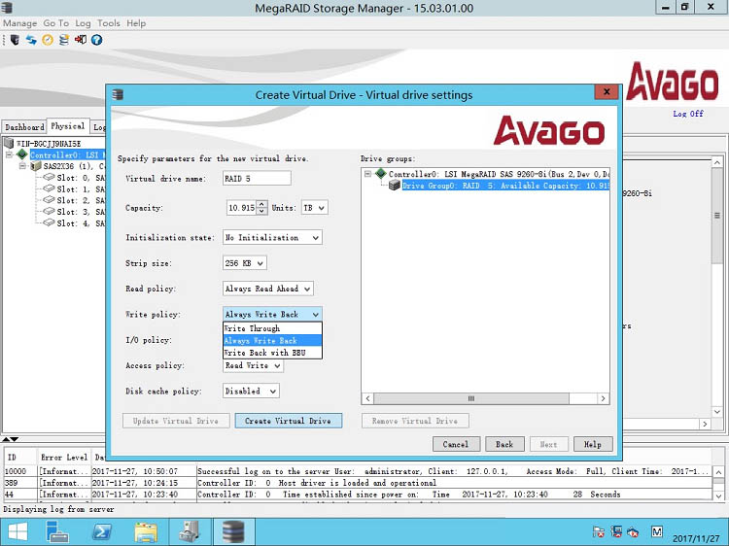
Task: Click the blue help question mark icon
Action: [x=96, y=40]
